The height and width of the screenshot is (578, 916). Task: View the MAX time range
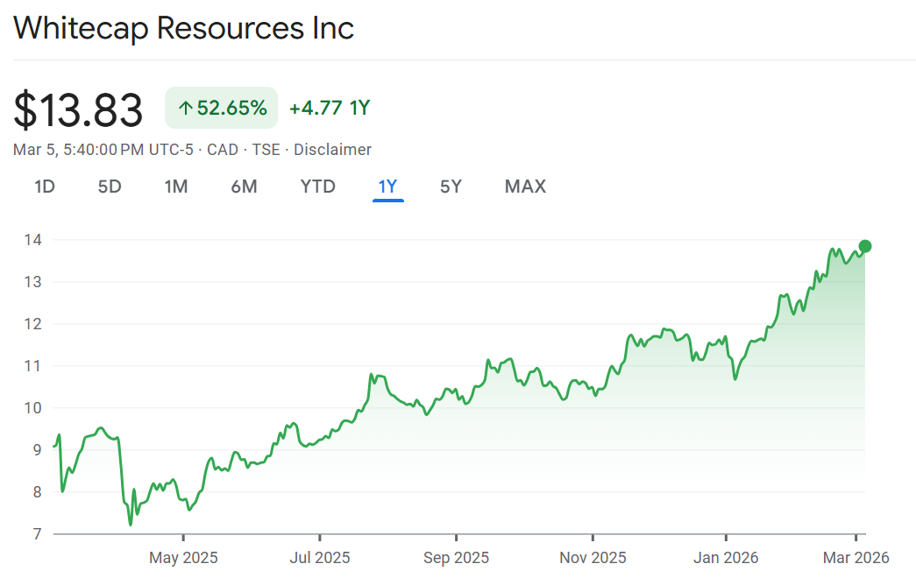coord(525,187)
